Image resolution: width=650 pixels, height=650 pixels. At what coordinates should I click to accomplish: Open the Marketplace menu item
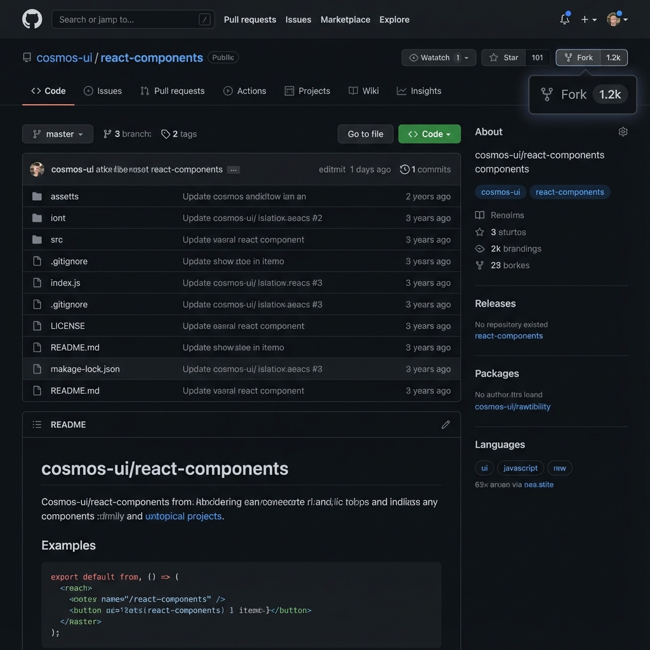(345, 20)
